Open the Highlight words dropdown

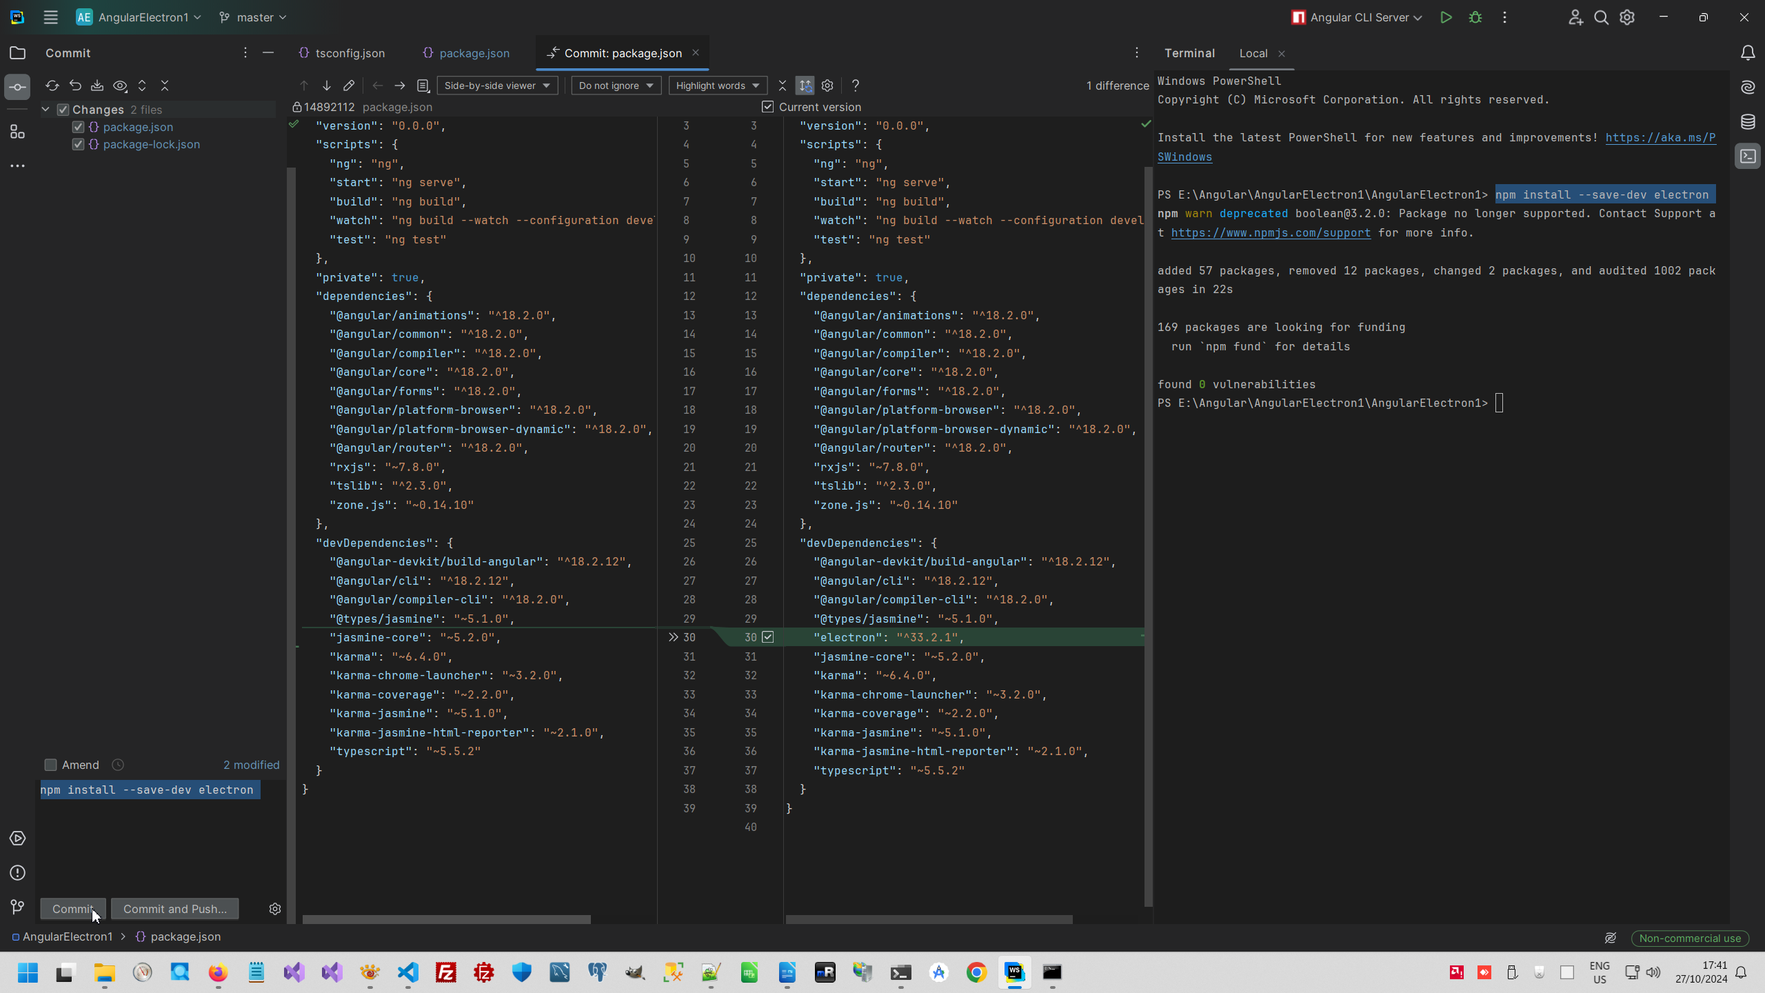(x=717, y=86)
